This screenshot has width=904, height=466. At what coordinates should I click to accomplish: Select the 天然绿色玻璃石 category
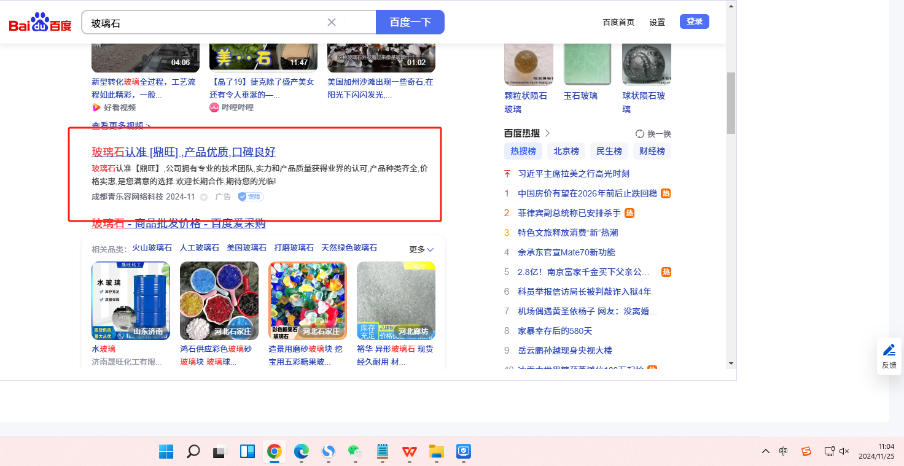(349, 248)
